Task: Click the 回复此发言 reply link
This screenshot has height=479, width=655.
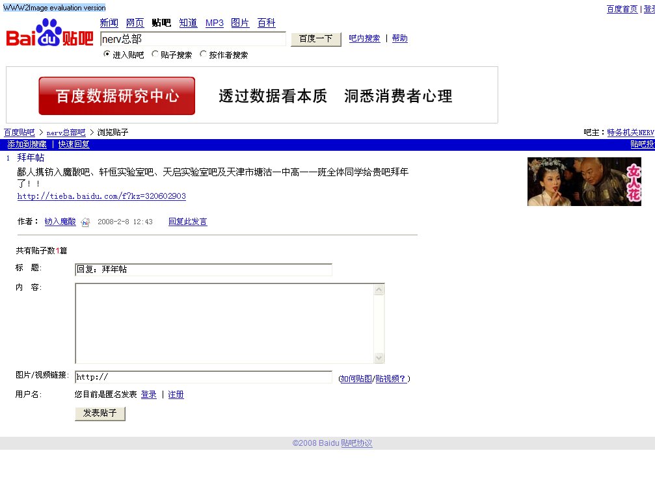Action: pos(187,222)
